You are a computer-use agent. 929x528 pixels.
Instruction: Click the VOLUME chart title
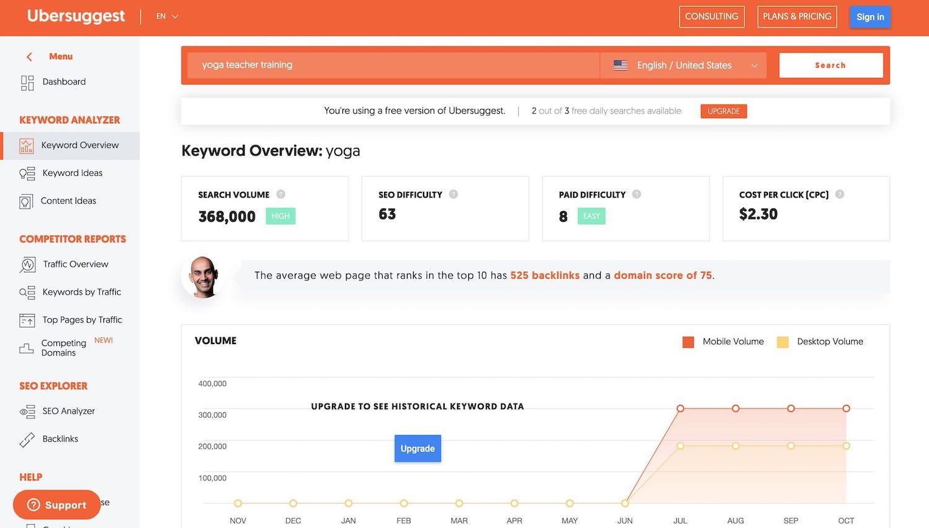pyautogui.click(x=216, y=341)
